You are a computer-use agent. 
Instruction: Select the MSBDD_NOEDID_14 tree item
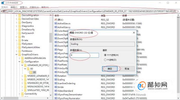pyautogui.click(x=38, y=79)
